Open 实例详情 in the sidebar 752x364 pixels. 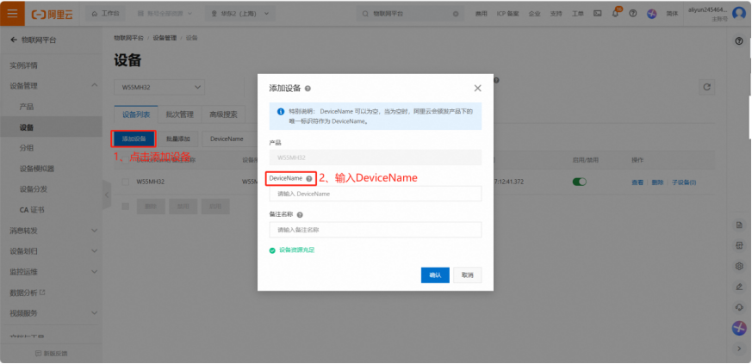[x=23, y=65]
